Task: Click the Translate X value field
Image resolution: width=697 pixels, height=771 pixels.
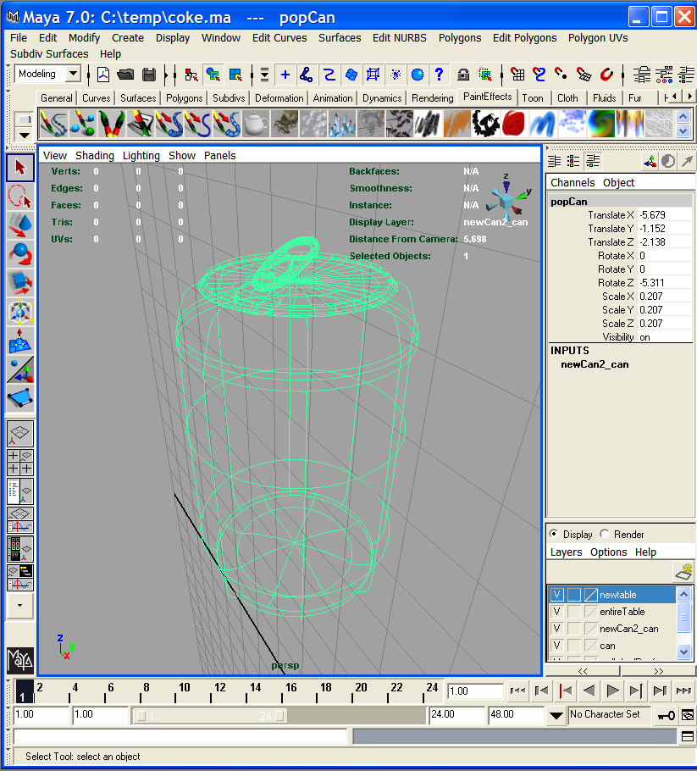Action: click(663, 215)
